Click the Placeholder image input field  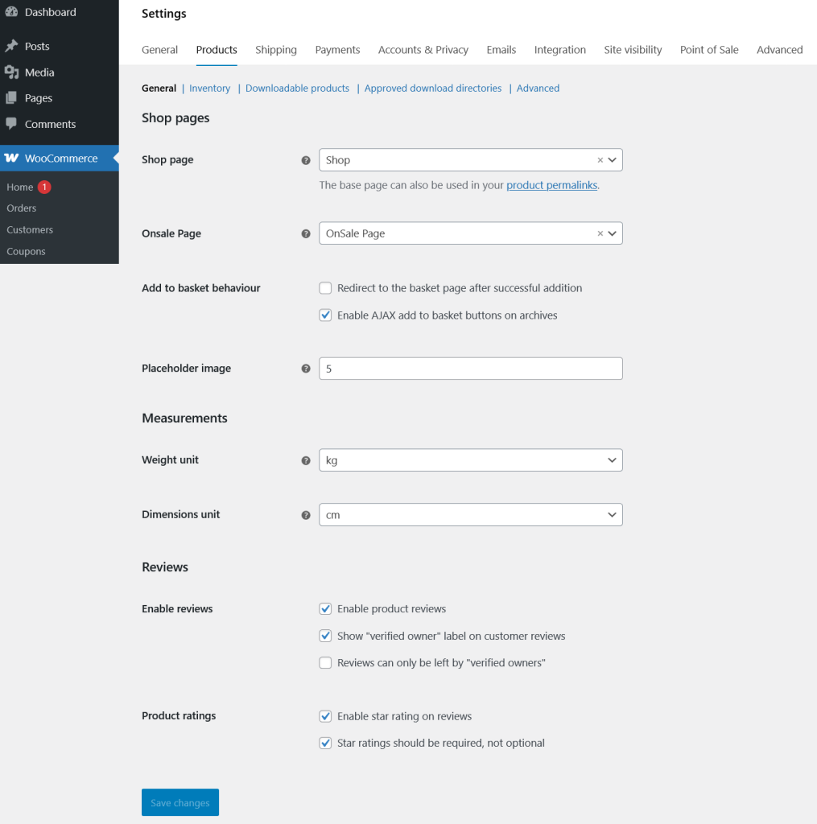(470, 369)
